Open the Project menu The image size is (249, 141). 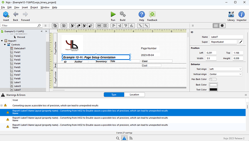[x=34, y=7]
